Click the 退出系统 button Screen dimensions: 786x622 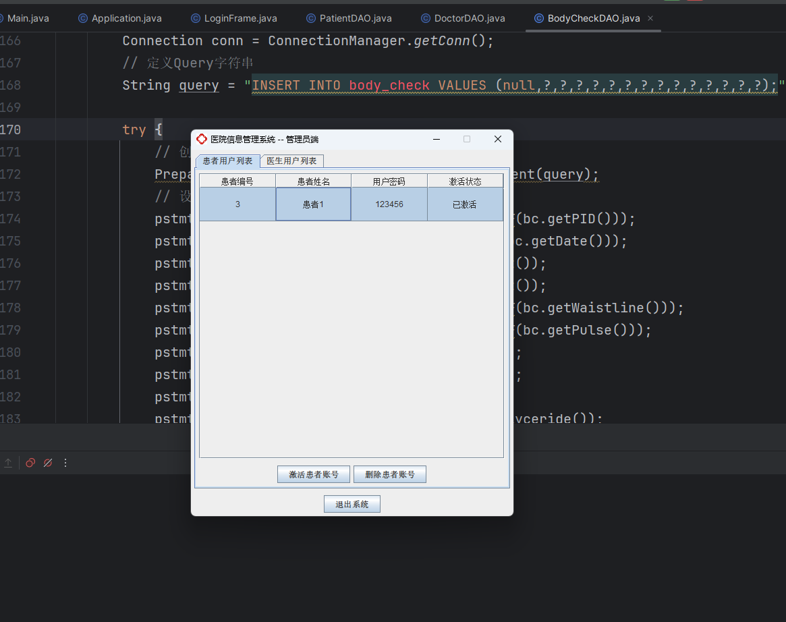[352, 504]
